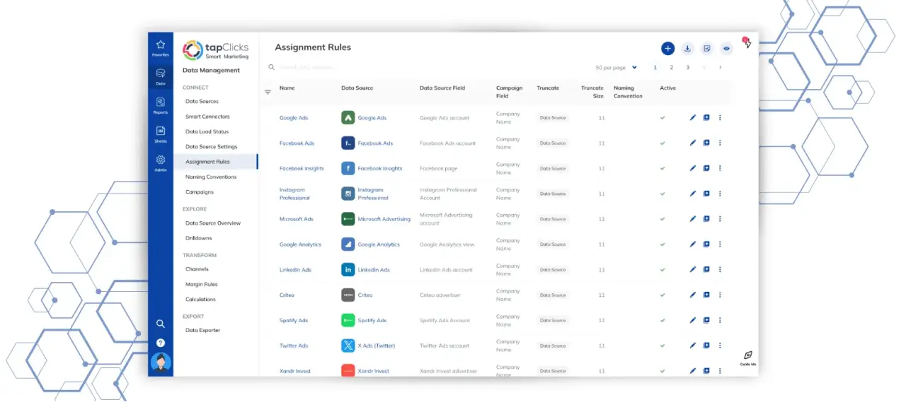Open the Google Ads rule name link
The width and height of the screenshot is (906, 402).
pyautogui.click(x=294, y=118)
